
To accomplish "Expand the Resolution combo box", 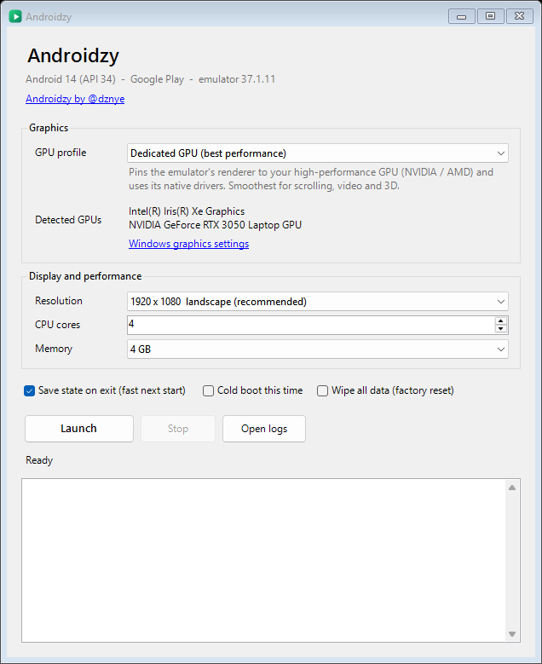I will click(318, 302).
